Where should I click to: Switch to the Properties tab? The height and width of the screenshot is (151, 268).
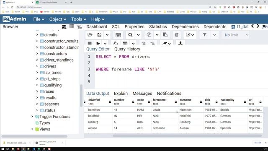134,27
